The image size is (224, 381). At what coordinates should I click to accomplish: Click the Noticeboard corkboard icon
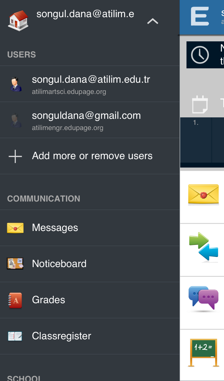click(15, 264)
